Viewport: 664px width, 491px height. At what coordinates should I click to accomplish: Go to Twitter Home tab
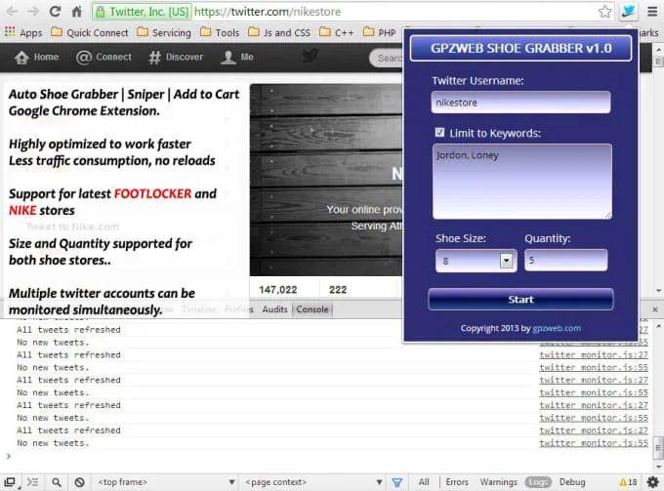click(x=37, y=58)
